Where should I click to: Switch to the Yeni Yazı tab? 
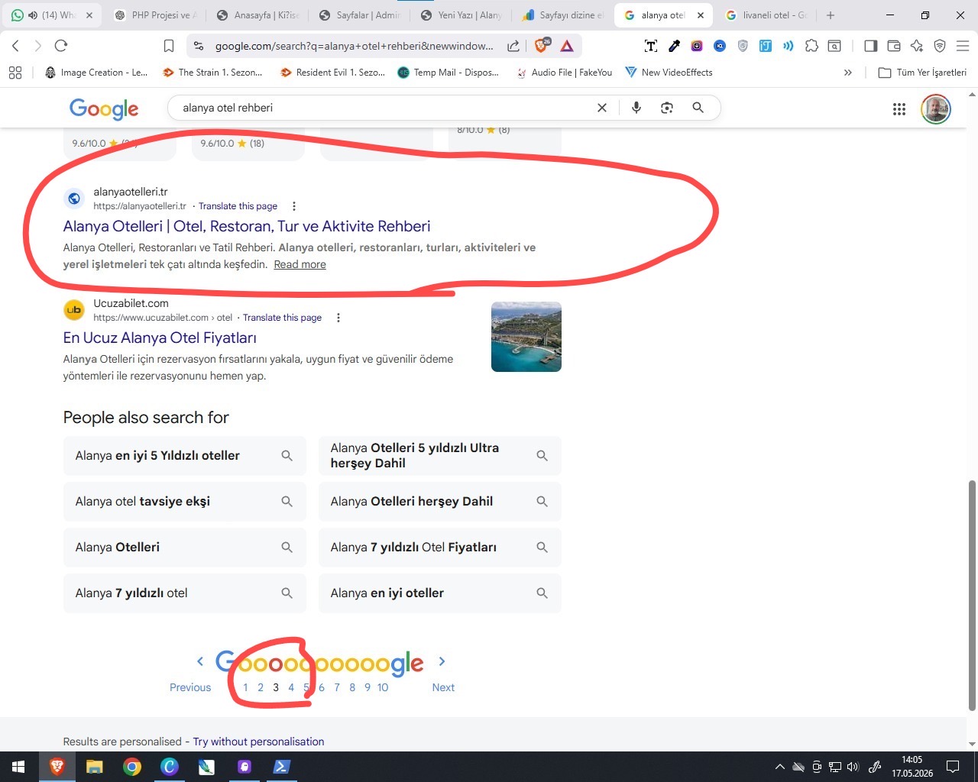point(461,15)
